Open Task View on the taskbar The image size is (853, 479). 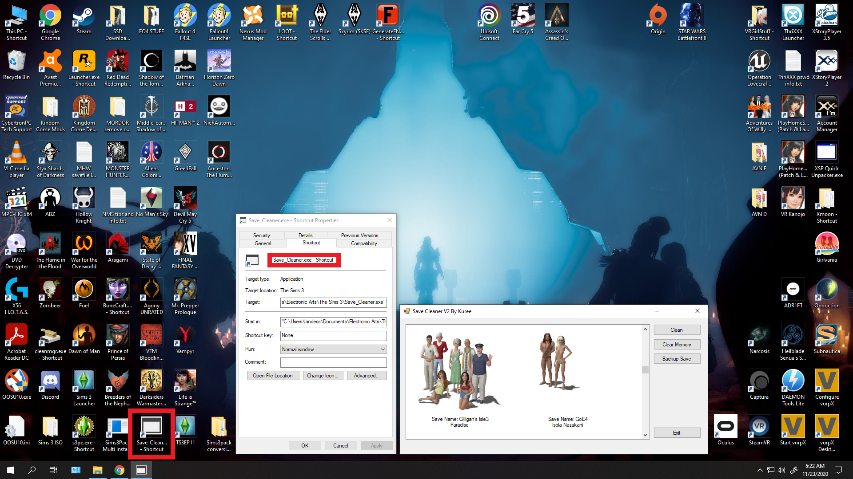pos(53,470)
